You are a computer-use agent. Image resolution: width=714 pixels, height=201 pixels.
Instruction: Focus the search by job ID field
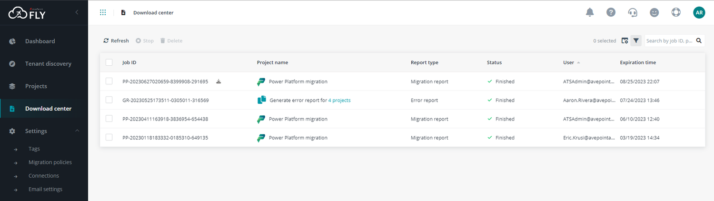(670, 41)
